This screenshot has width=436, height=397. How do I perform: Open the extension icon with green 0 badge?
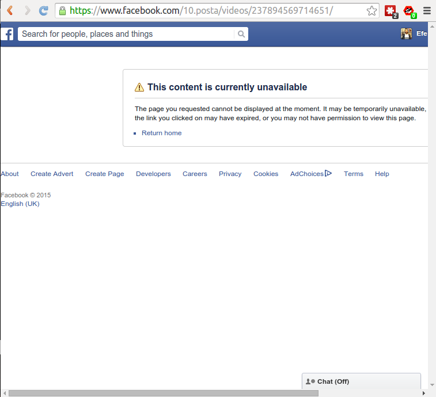pos(410,12)
